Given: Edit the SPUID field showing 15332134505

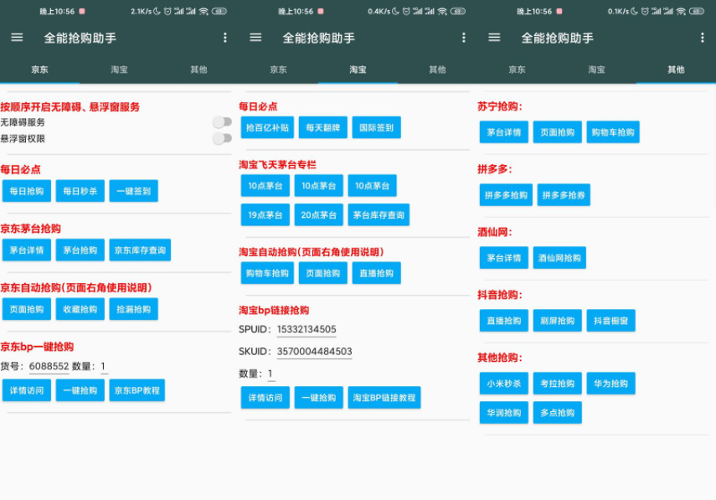Looking at the screenshot, I should 306,330.
